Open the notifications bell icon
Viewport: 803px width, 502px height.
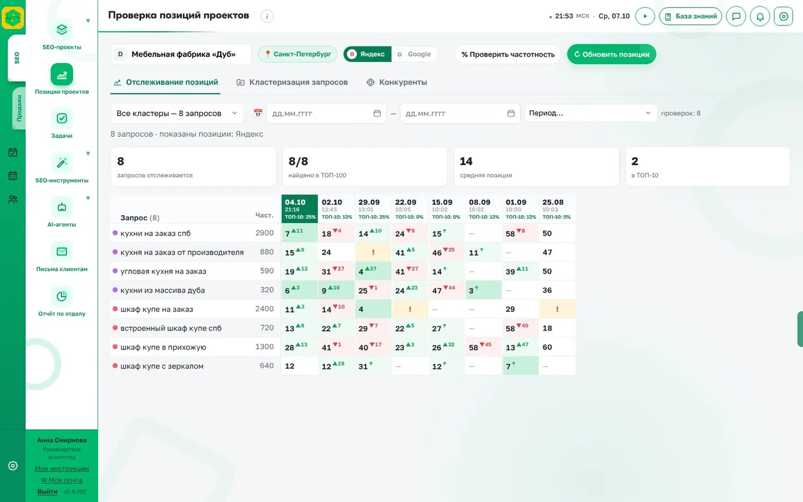point(760,16)
